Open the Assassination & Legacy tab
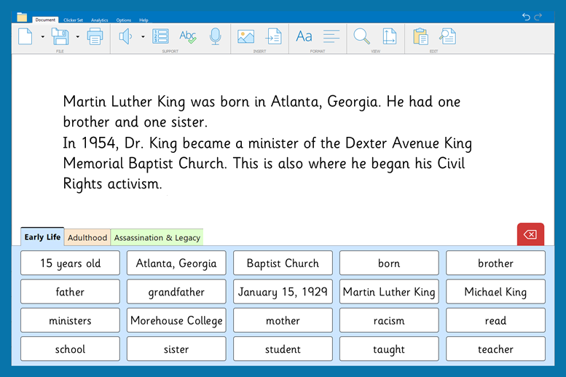The width and height of the screenshot is (566, 377). pos(157,237)
